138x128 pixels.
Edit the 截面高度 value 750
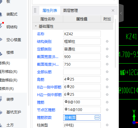click(82, 64)
